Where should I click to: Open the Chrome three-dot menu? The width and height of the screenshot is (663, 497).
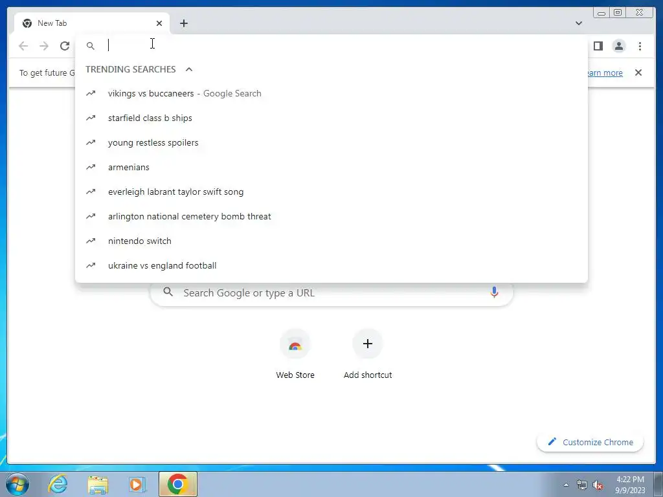pyautogui.click(x=640, y=46)
